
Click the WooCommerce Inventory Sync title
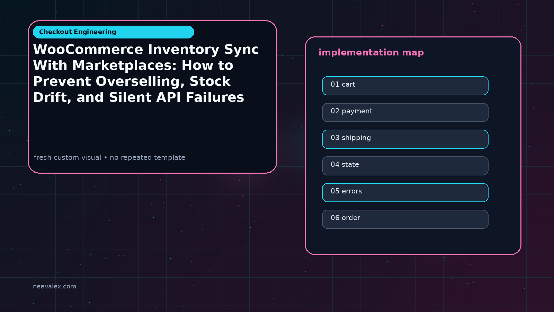click(x=146, y=73)
